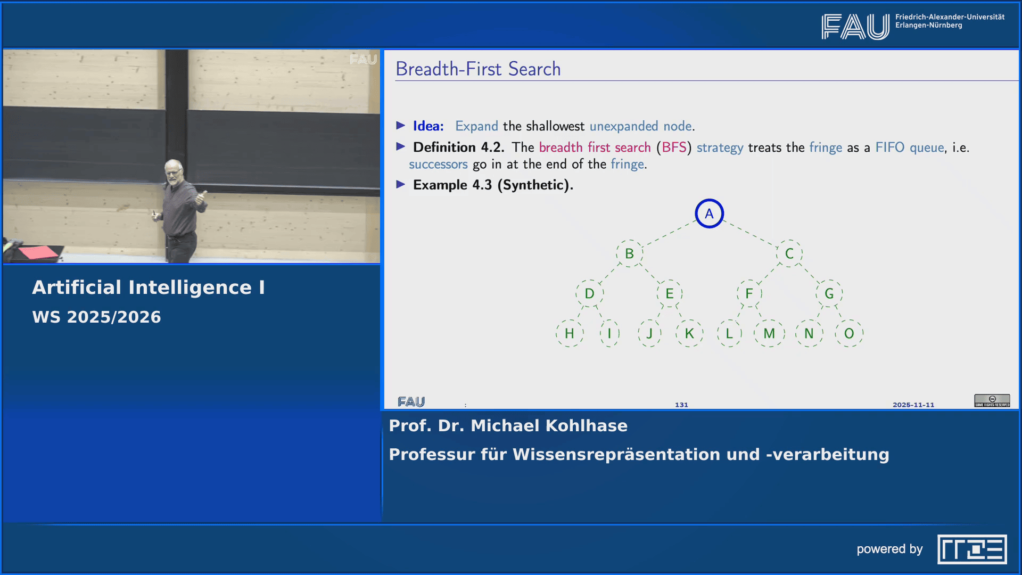1022x575 pixels.
Task: Expand node B in the BFS tree
Action: tap(629, 253)
